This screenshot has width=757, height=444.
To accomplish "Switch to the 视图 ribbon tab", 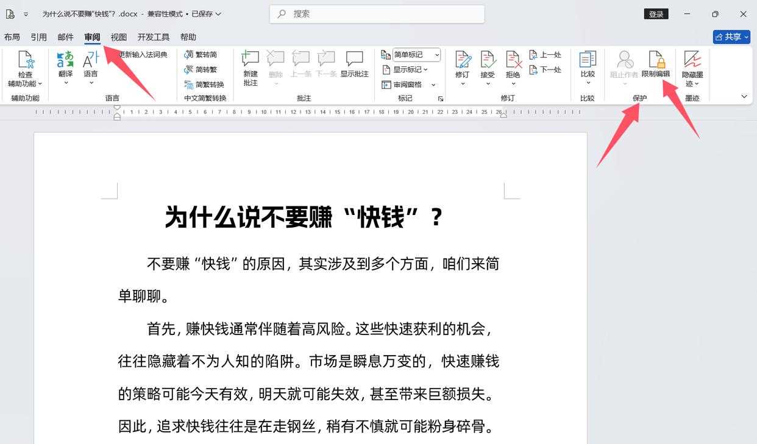I will pyautogui.click(x=119, y=37).
